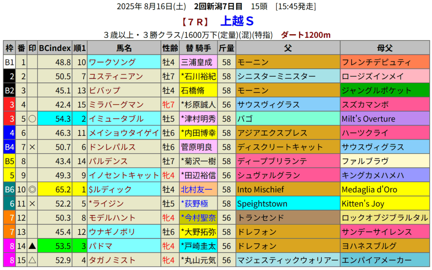Click the × mark for ライジン
432x270 pixels.
[x=32, y=204]
